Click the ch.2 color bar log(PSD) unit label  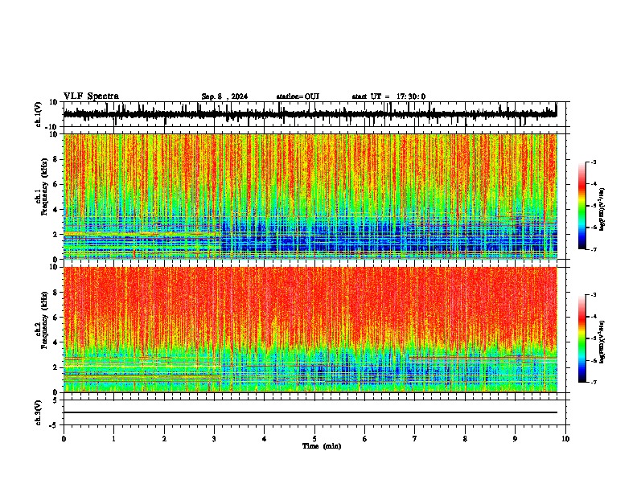click(602, 342)
